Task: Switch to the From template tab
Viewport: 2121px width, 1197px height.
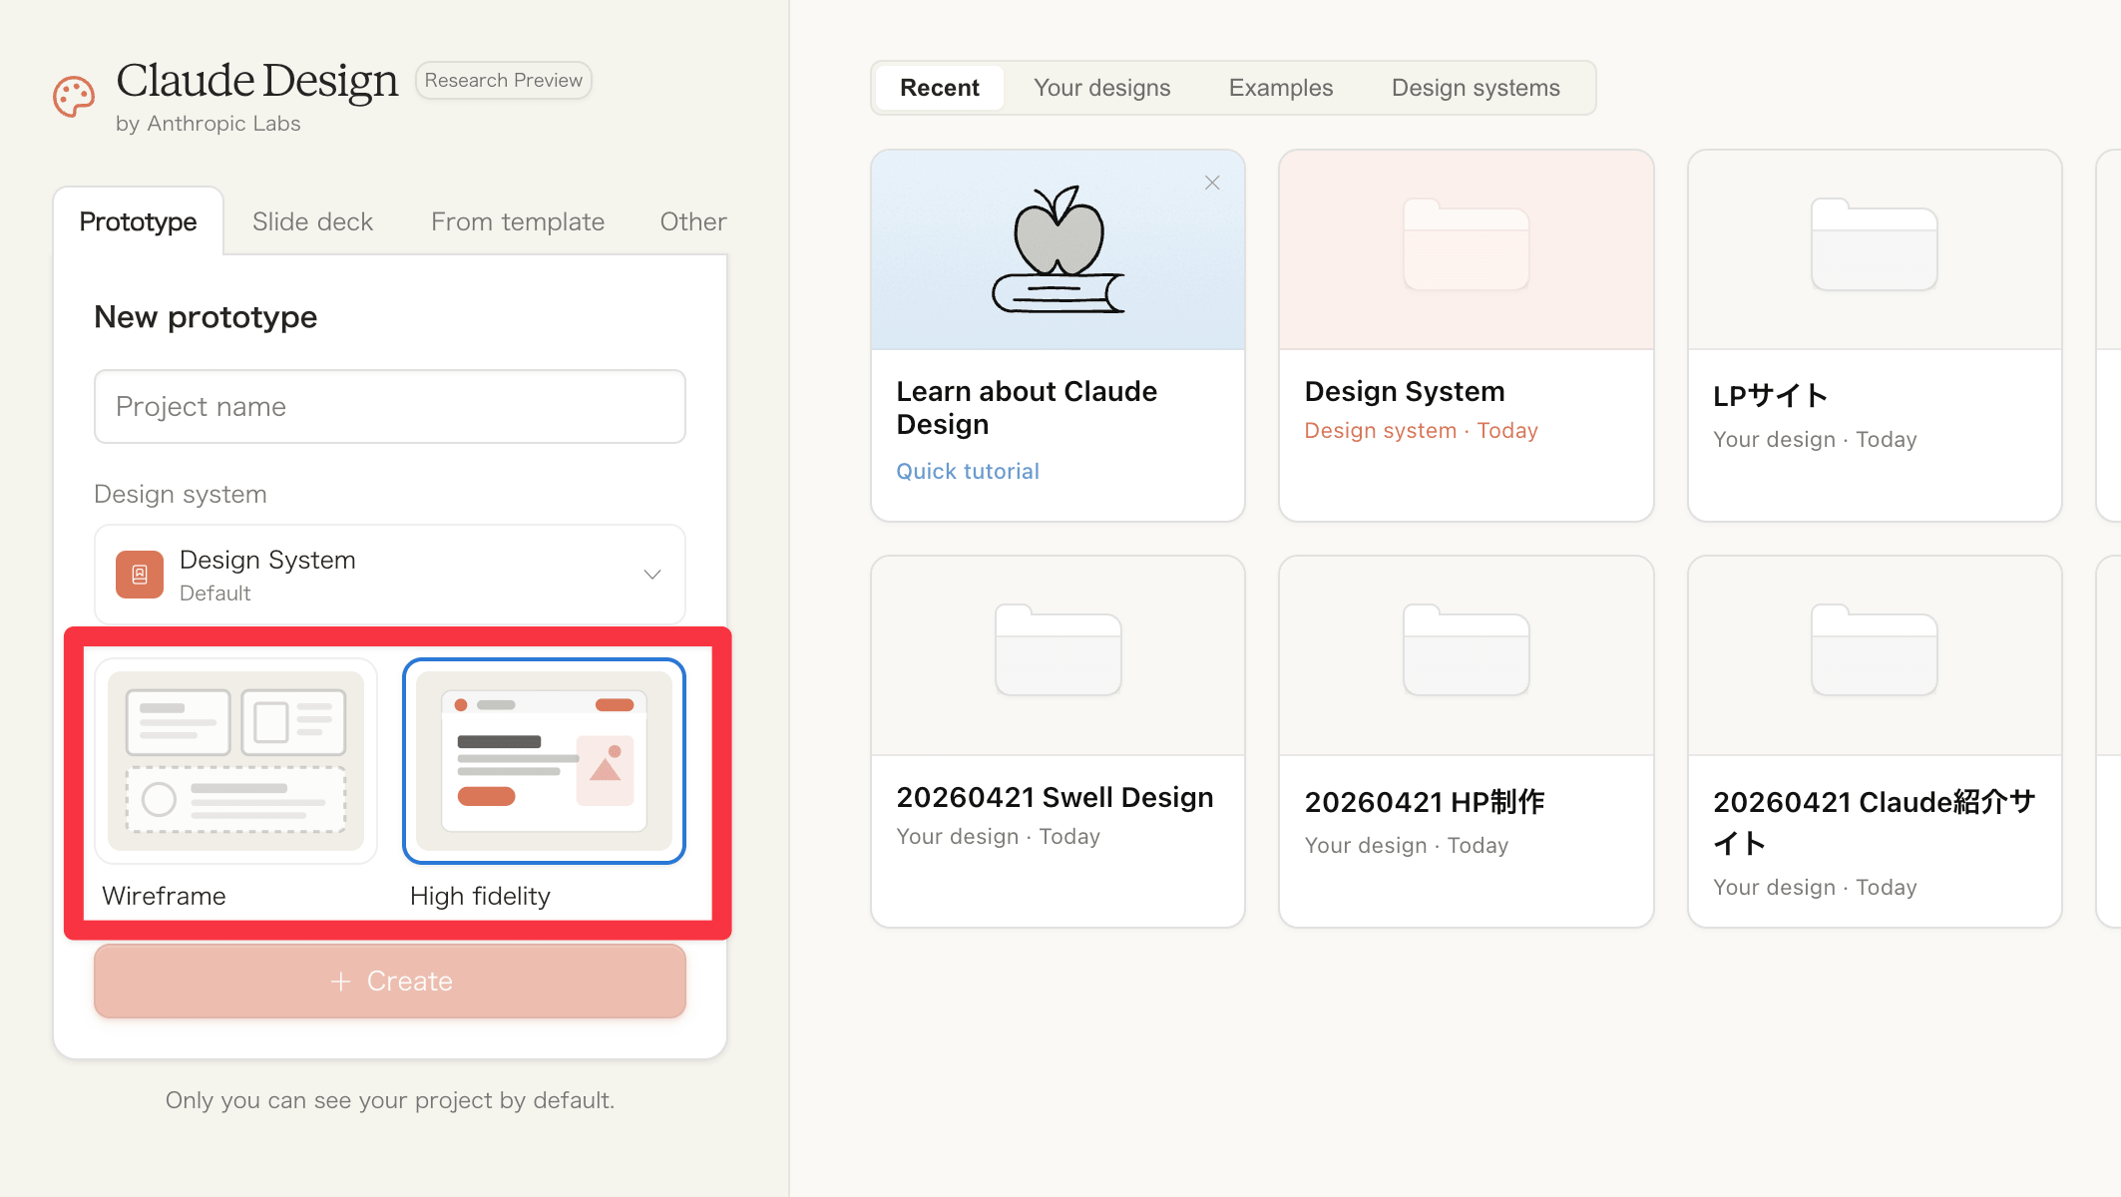Action: click(x=518, y=221)
